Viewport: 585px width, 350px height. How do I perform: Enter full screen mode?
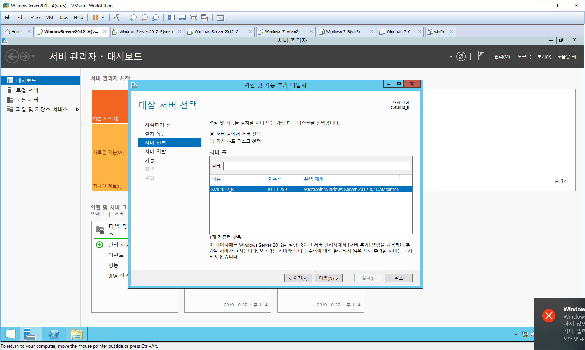pyautogui.click(x=193, y=18)
